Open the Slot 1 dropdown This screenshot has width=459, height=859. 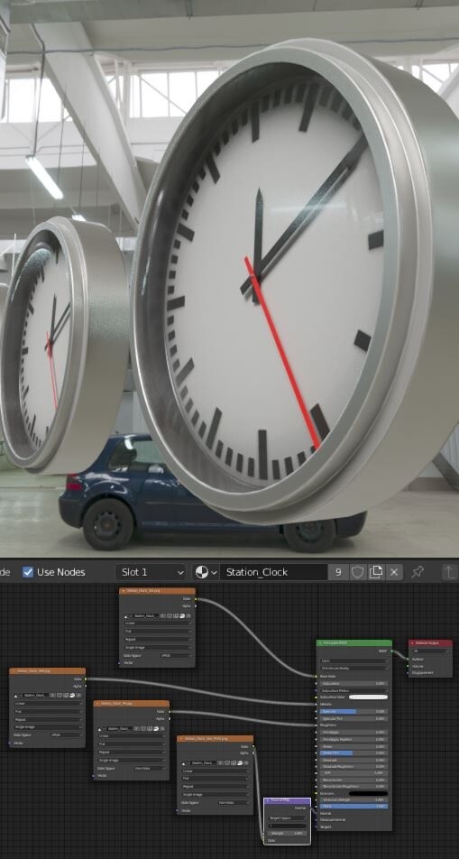(151, 572)
